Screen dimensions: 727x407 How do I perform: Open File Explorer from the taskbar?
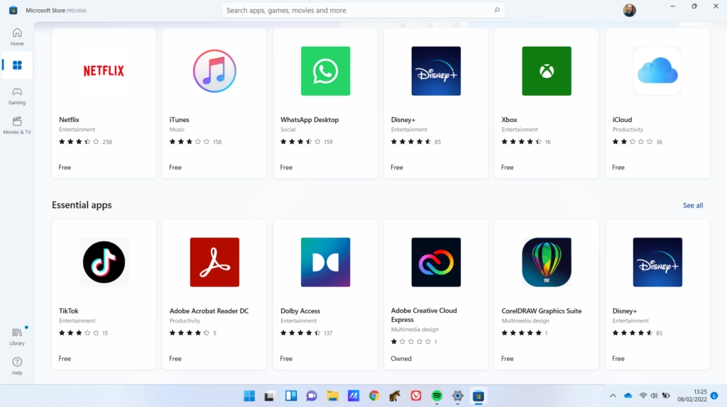332,396
